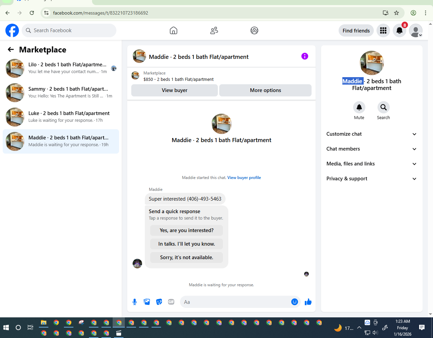The height and width of the screenshot is (338, 433).
Task: Show hidden tray icons chevron
Action: (x=359, y=328)
